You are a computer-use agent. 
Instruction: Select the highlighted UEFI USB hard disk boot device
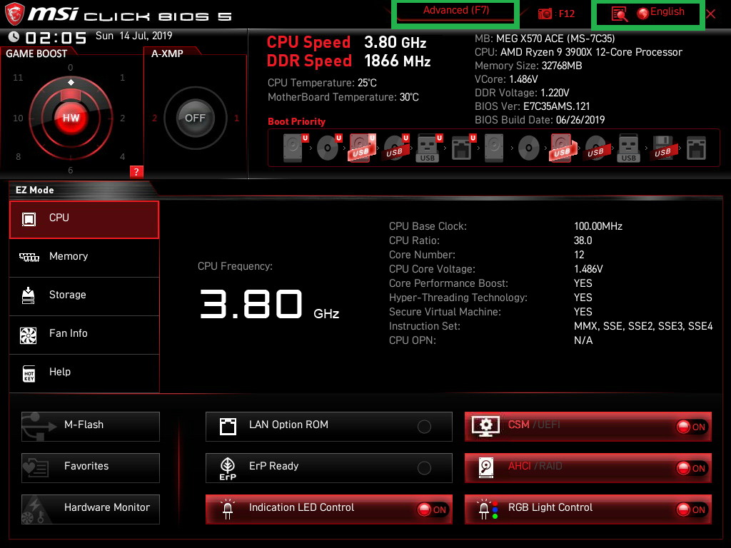pyautogui.click(x=362, y=148)
